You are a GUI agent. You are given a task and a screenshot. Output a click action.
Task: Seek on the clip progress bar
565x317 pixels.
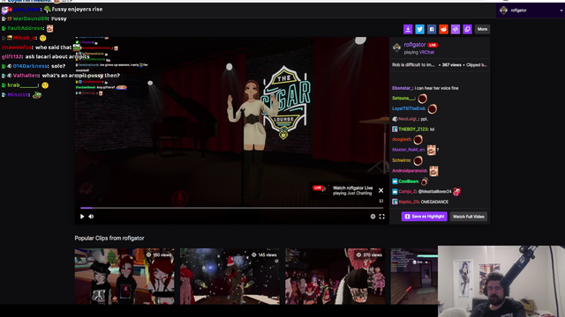pos(231,208)
